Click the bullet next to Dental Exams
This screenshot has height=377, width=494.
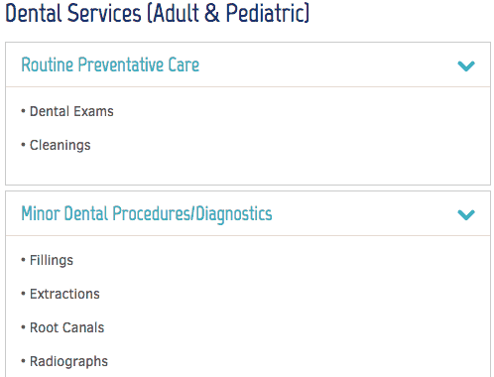click(23, 111)
